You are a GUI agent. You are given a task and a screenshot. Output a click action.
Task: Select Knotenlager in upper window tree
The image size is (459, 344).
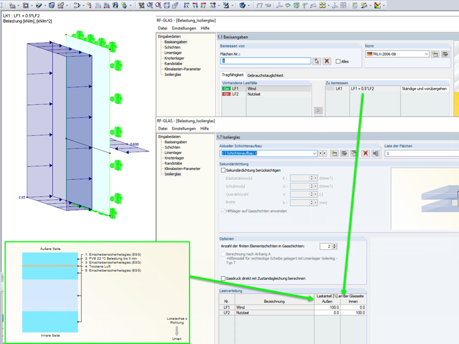[174, 58]
